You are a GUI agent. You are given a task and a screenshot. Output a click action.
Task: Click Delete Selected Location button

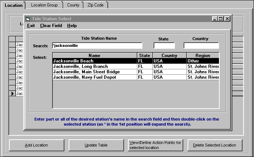pos(215,145)
